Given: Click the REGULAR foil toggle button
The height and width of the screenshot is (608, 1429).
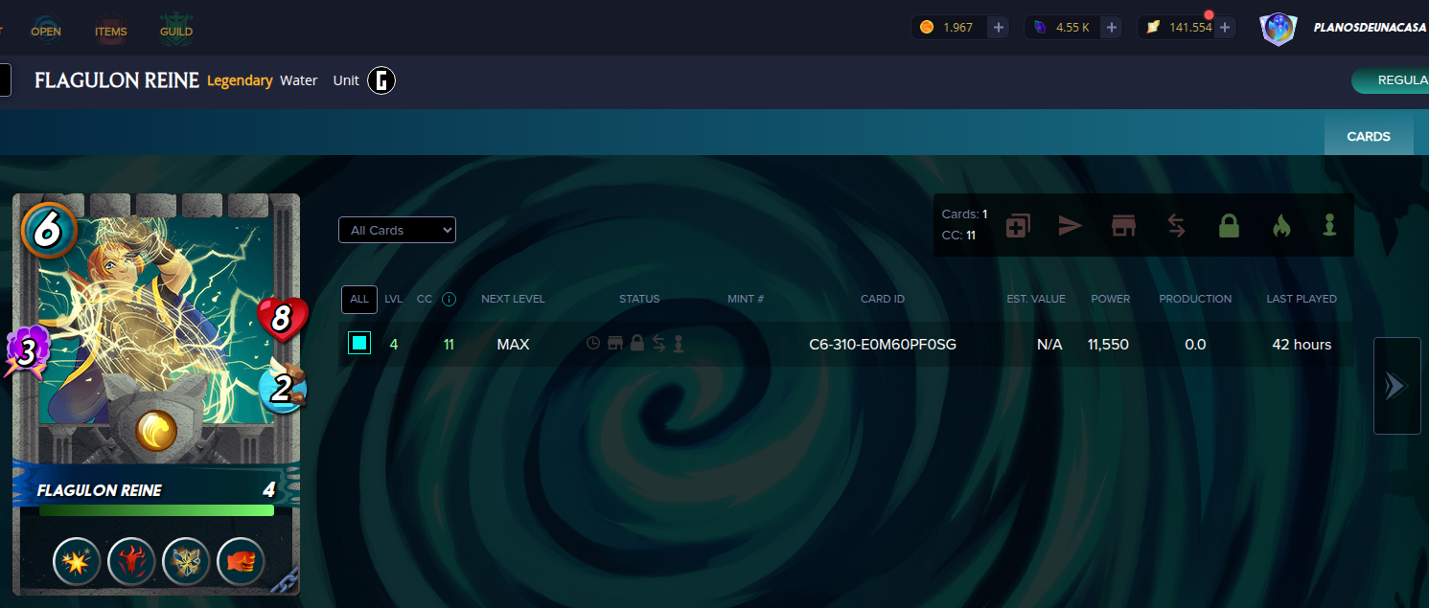Looking at the screenshot, I should [1391, 80].
